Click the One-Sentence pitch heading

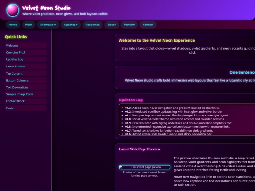[242, 72]
